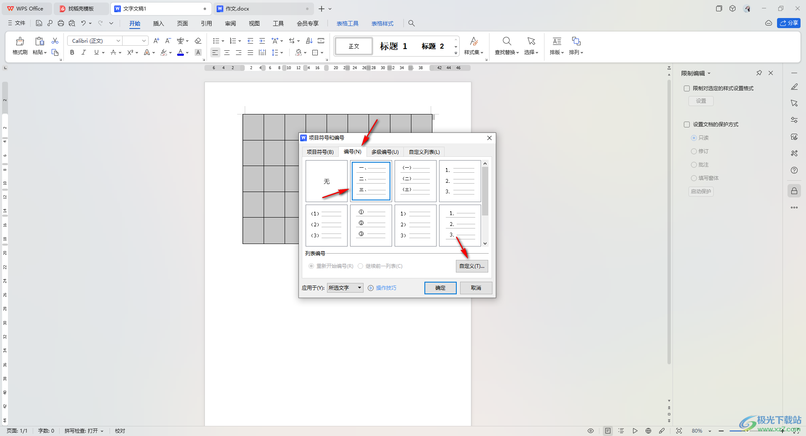Open the Calibri font name dropdown
Image resolution: width=806 pixels, height=436 pixels.
click(118, 41)
